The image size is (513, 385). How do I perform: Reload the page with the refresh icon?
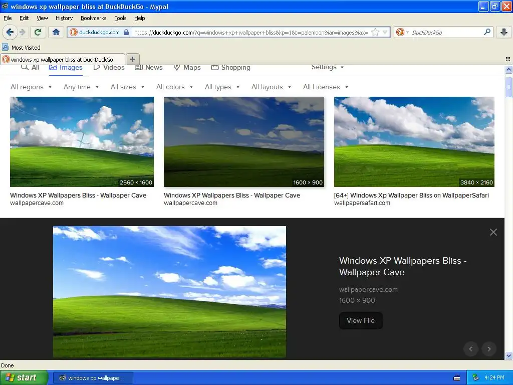click(x=38, y=32)
